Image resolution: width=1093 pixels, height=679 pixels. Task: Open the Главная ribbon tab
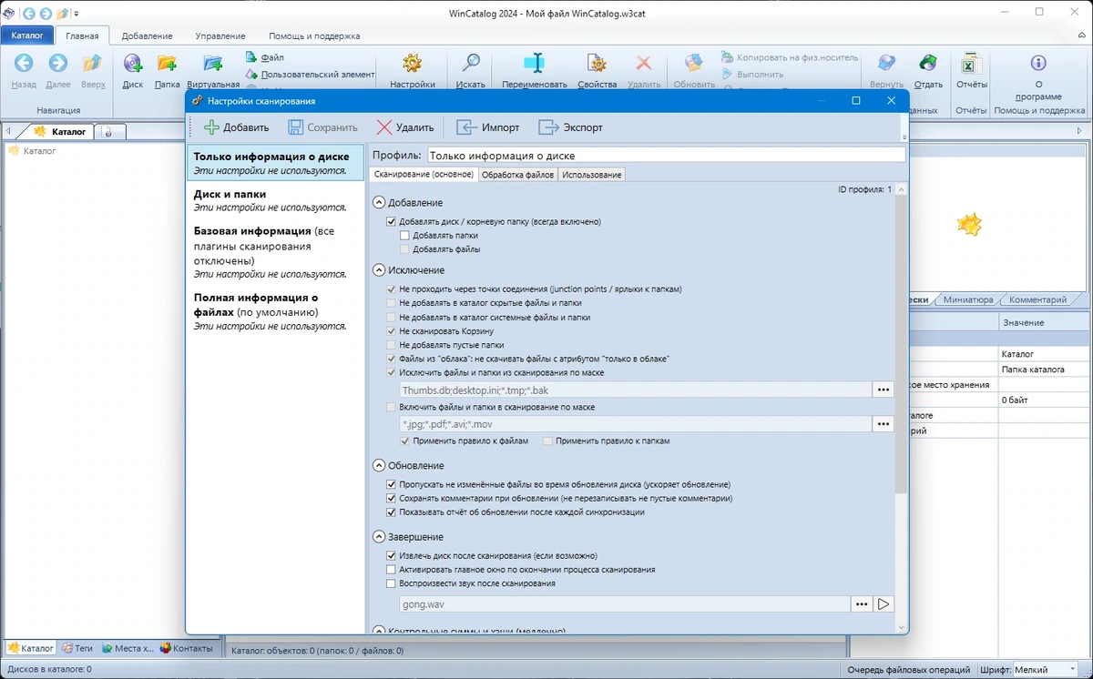click(82, 35)
